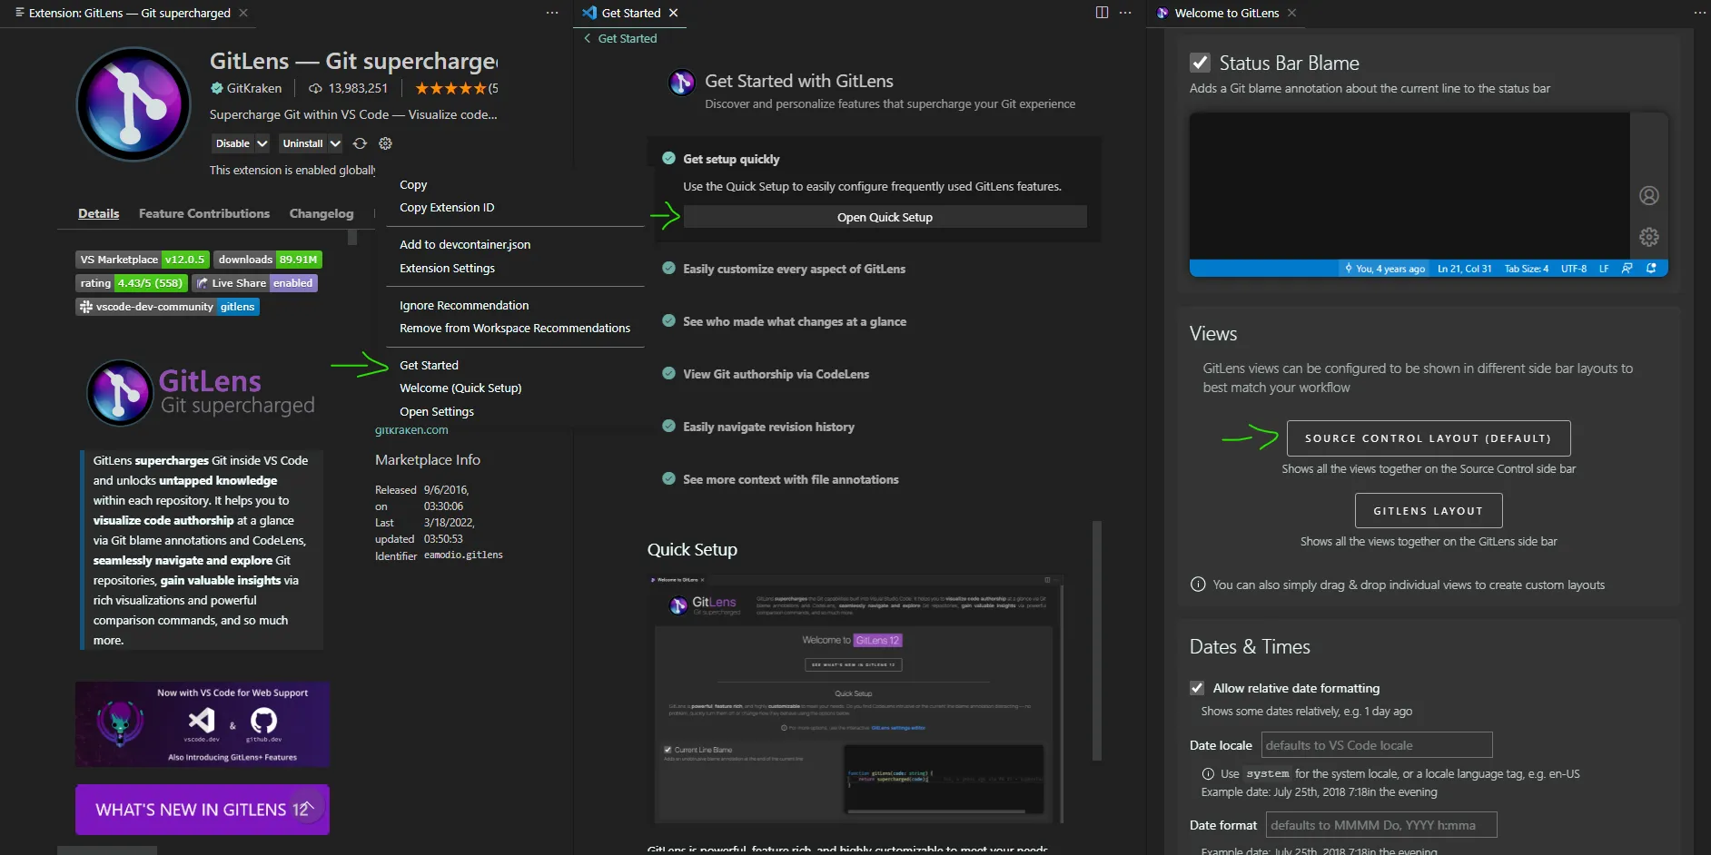The width and height of the screenshot is (1711, 855).
Task: Click the Uninstall extension button
Action: tap(302, 143)
